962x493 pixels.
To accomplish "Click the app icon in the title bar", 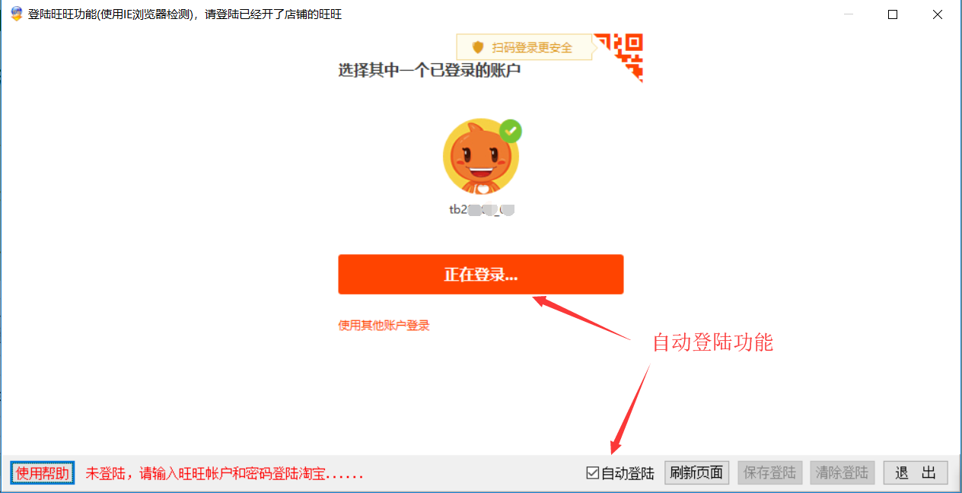I will point(16,14).
